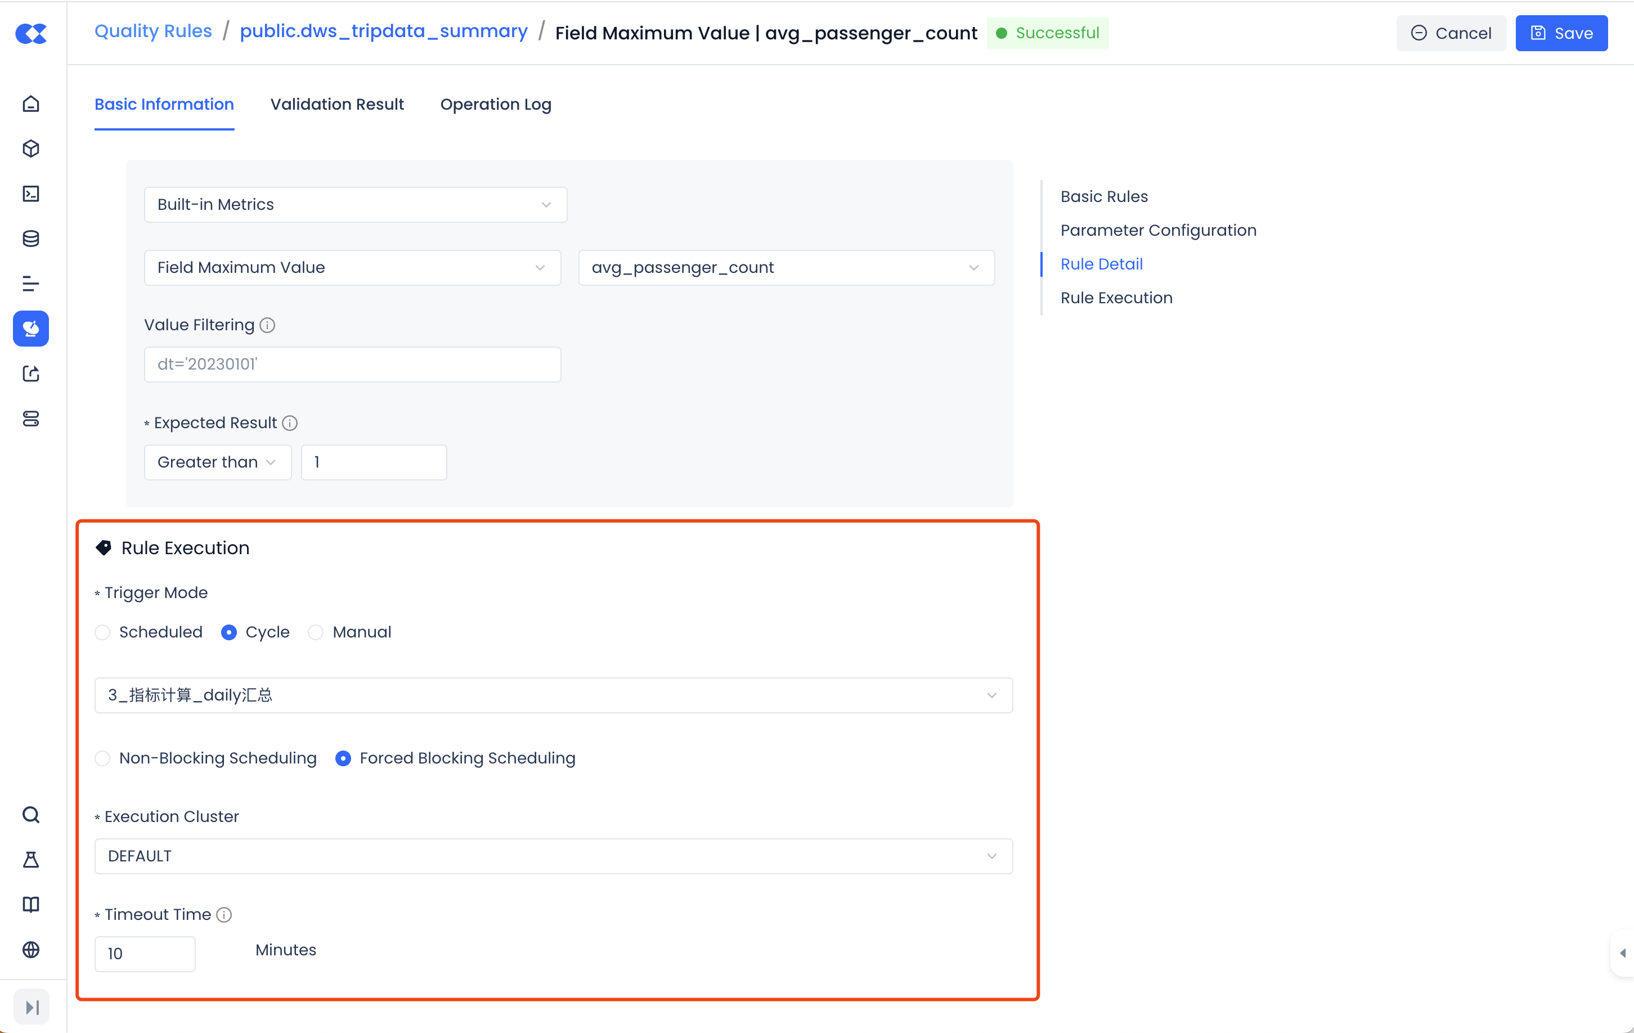Click the Save button
Viewport: 1634px width, 1033px height.
tap(1561, 33)
